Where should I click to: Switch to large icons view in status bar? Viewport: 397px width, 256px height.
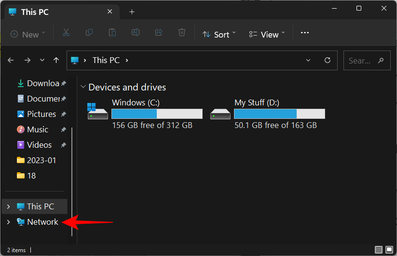389,250
